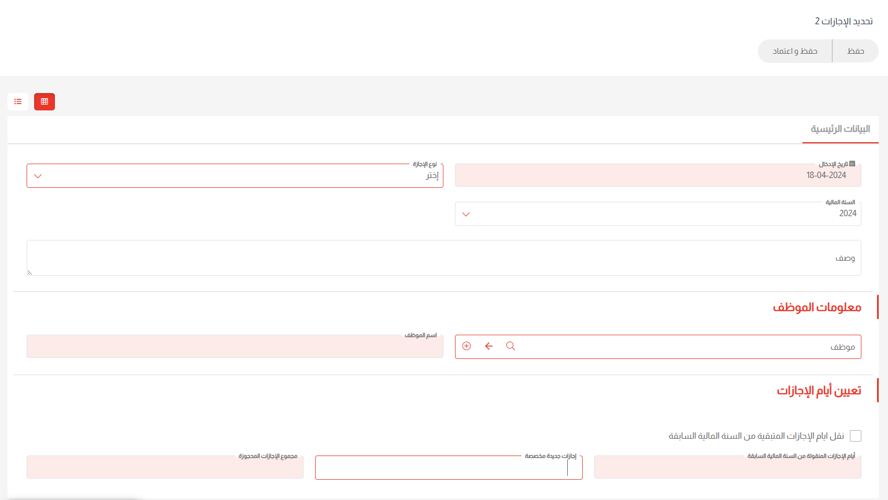The width and height of the screenshot is (888, 500).
Task: Click the حفظ save button
Action: pos(856,51)
